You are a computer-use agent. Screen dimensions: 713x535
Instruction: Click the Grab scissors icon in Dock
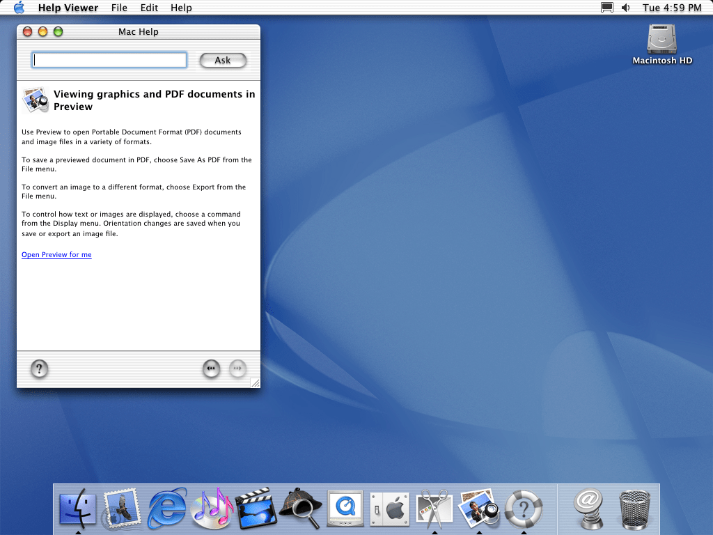(434, 508)
